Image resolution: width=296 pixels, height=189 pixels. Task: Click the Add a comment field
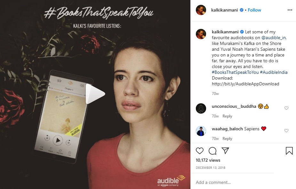tap(234, 182)
